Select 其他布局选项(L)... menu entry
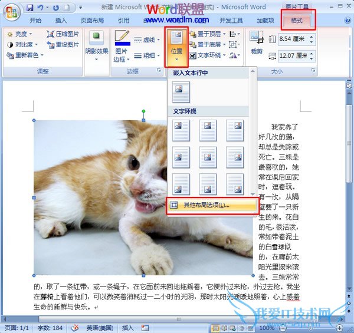 pyautogui.click(x=212, y=205)
